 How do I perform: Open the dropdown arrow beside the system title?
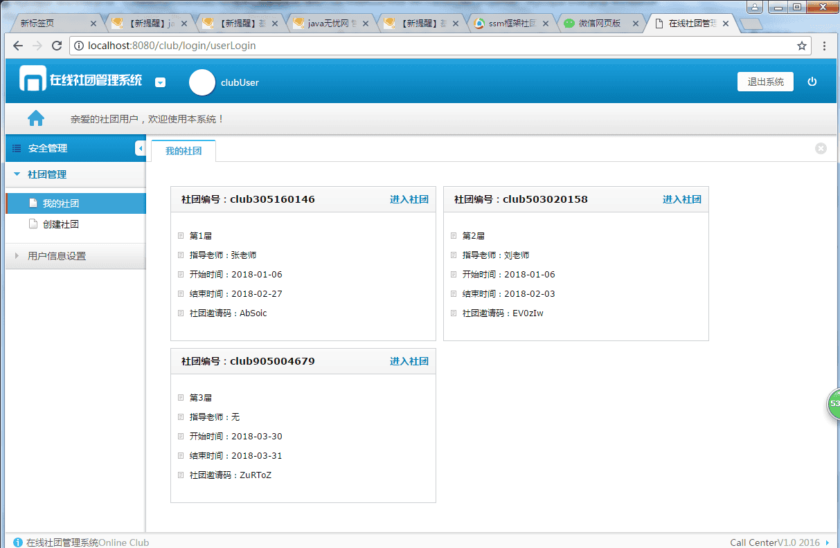[160, 82]
